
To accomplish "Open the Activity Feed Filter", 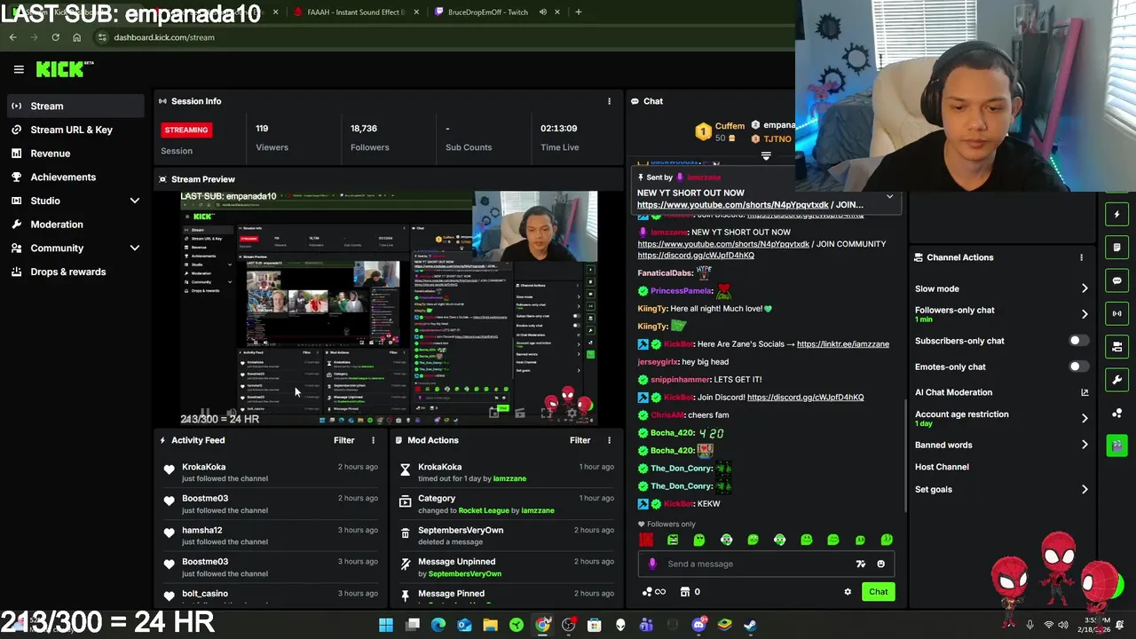I will [343, 440].
